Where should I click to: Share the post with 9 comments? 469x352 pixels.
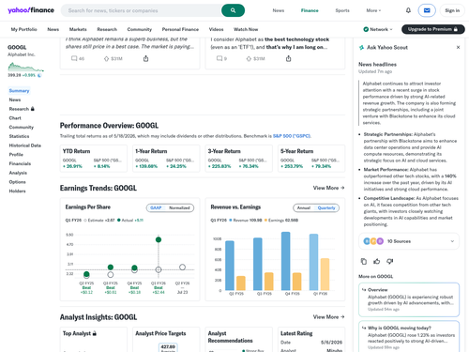point(288,58)
